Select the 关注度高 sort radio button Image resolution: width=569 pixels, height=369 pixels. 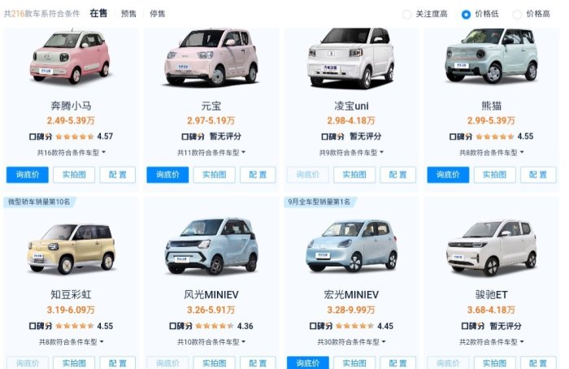[x=406, y=15]
